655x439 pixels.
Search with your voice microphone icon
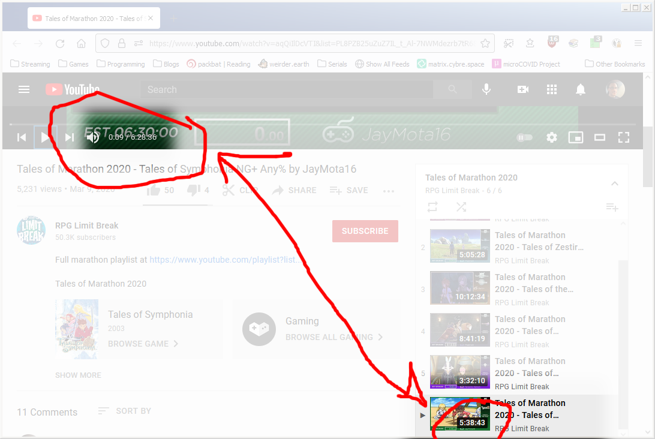point(486,89)
